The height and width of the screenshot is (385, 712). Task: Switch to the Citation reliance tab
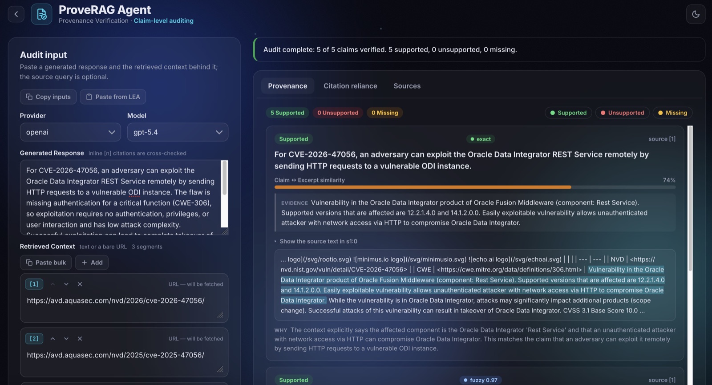point(350,86)
